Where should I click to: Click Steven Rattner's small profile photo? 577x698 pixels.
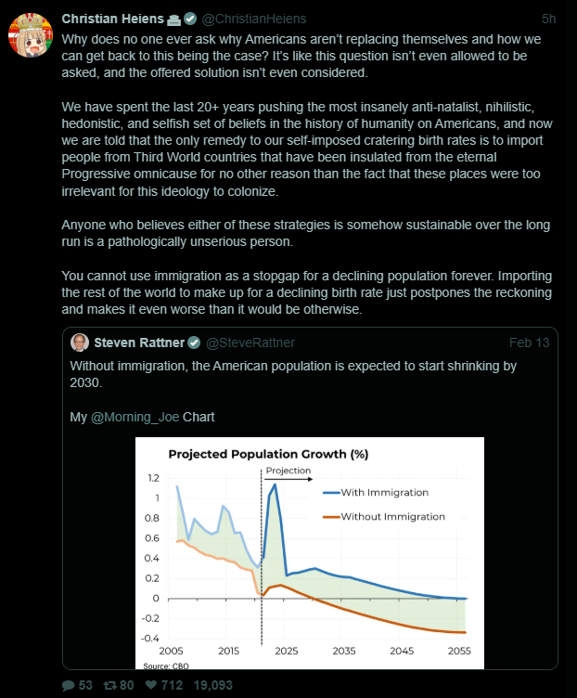(x=80, y=343)
